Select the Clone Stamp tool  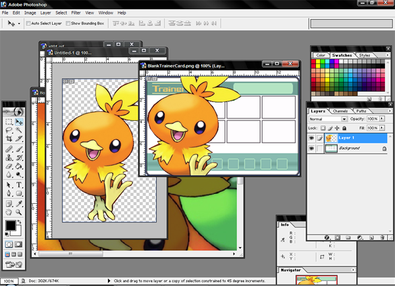click(9, 158)
